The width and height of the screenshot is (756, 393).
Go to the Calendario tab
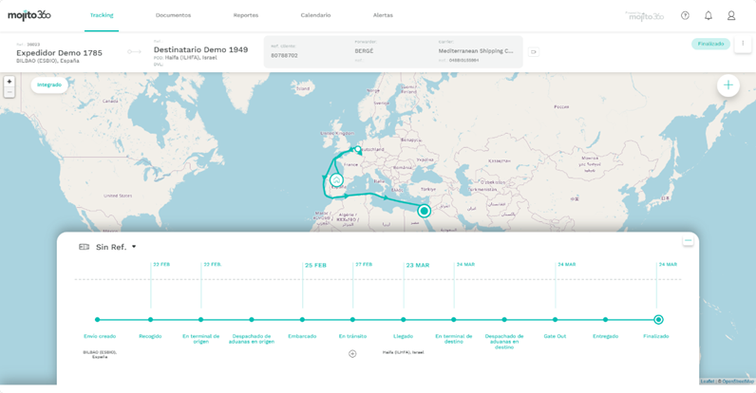(315, 15)
